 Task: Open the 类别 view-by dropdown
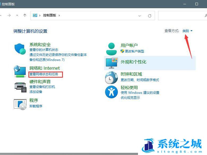[187, 31]
